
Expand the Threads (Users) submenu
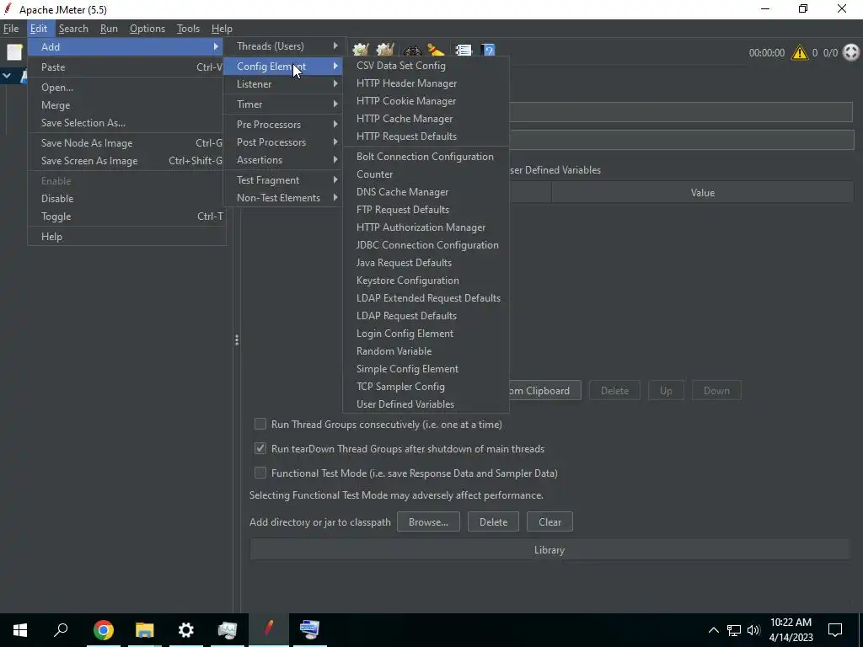tap(283, 46)
